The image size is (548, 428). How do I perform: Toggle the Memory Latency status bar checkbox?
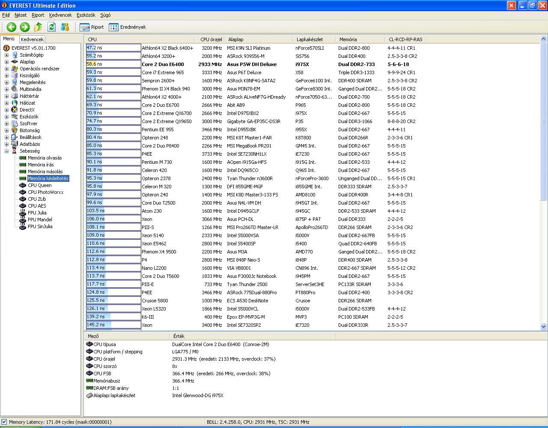pyautogui.click(x=4, y=422)
